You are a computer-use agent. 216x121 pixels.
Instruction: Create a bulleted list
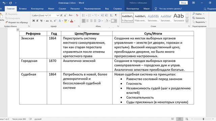tap(84, 15)
